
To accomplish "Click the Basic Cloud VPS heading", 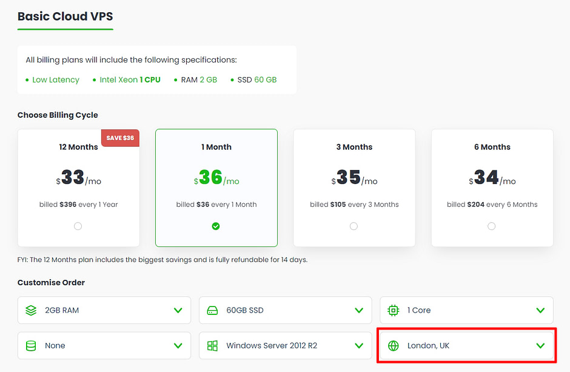I will click(x=65, y=16).
